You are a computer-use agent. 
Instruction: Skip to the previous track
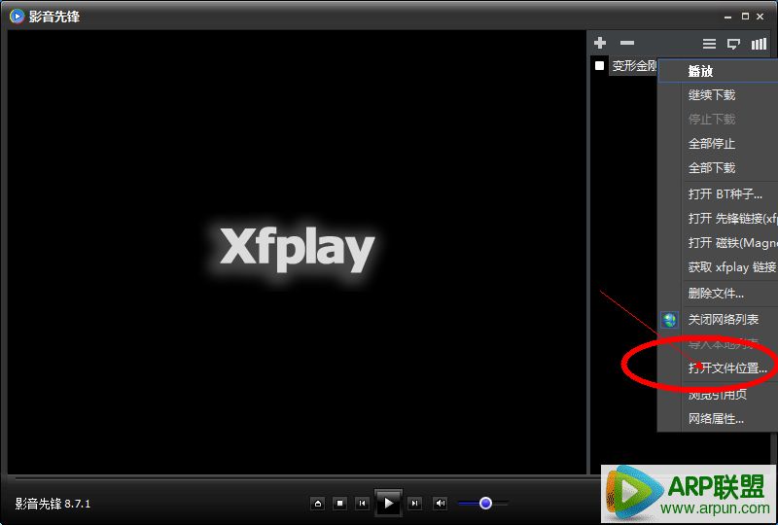pos(362,503)
